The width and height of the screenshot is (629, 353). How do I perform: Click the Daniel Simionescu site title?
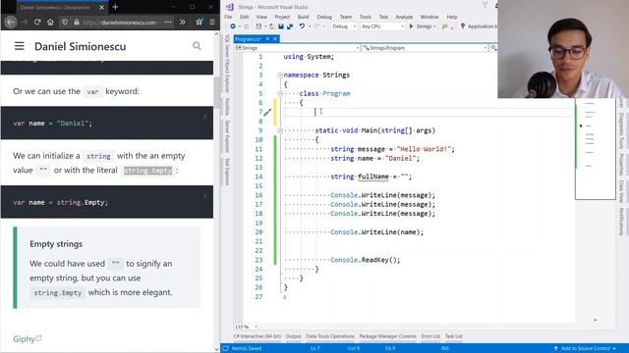[81, 46]
